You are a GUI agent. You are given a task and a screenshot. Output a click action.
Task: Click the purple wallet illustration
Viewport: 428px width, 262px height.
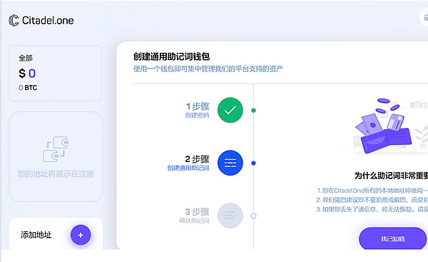tap(384, 126)
